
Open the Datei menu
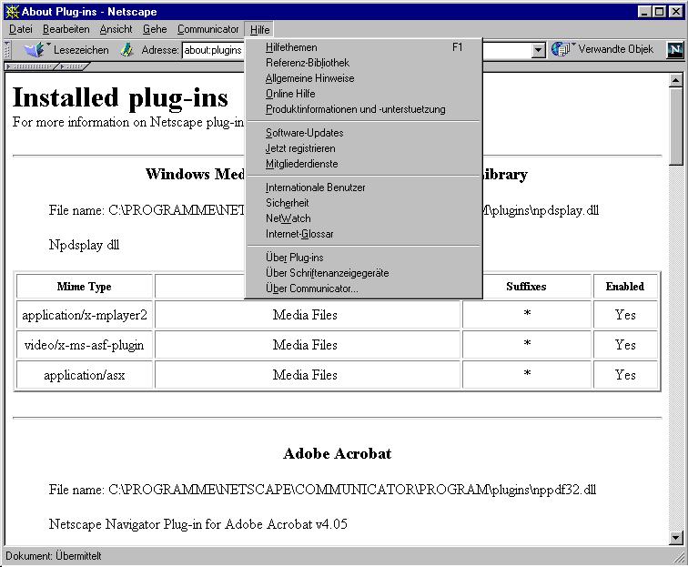[x=21, y=29]
